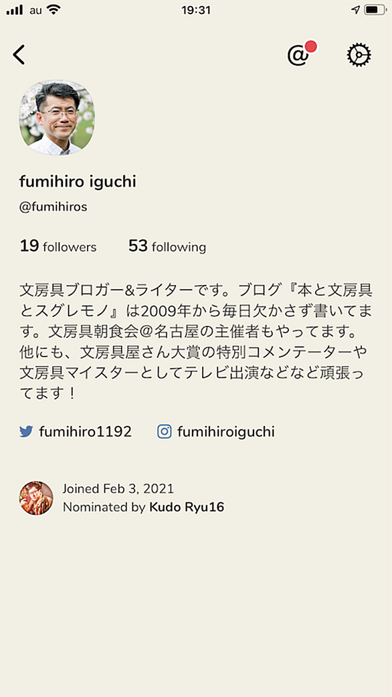Open the 19 followers list
Image resolution: width=392 pixels, height=697 pixels.
(58, 246)
